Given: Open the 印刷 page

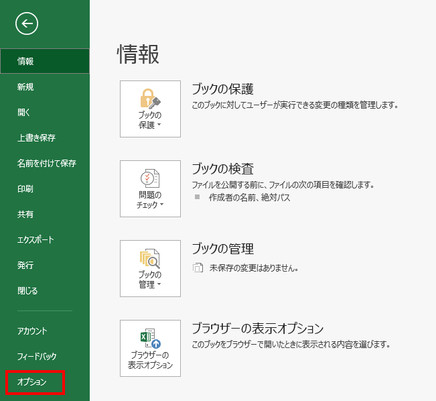Looking at the screenshot, I should coord(45,188).
